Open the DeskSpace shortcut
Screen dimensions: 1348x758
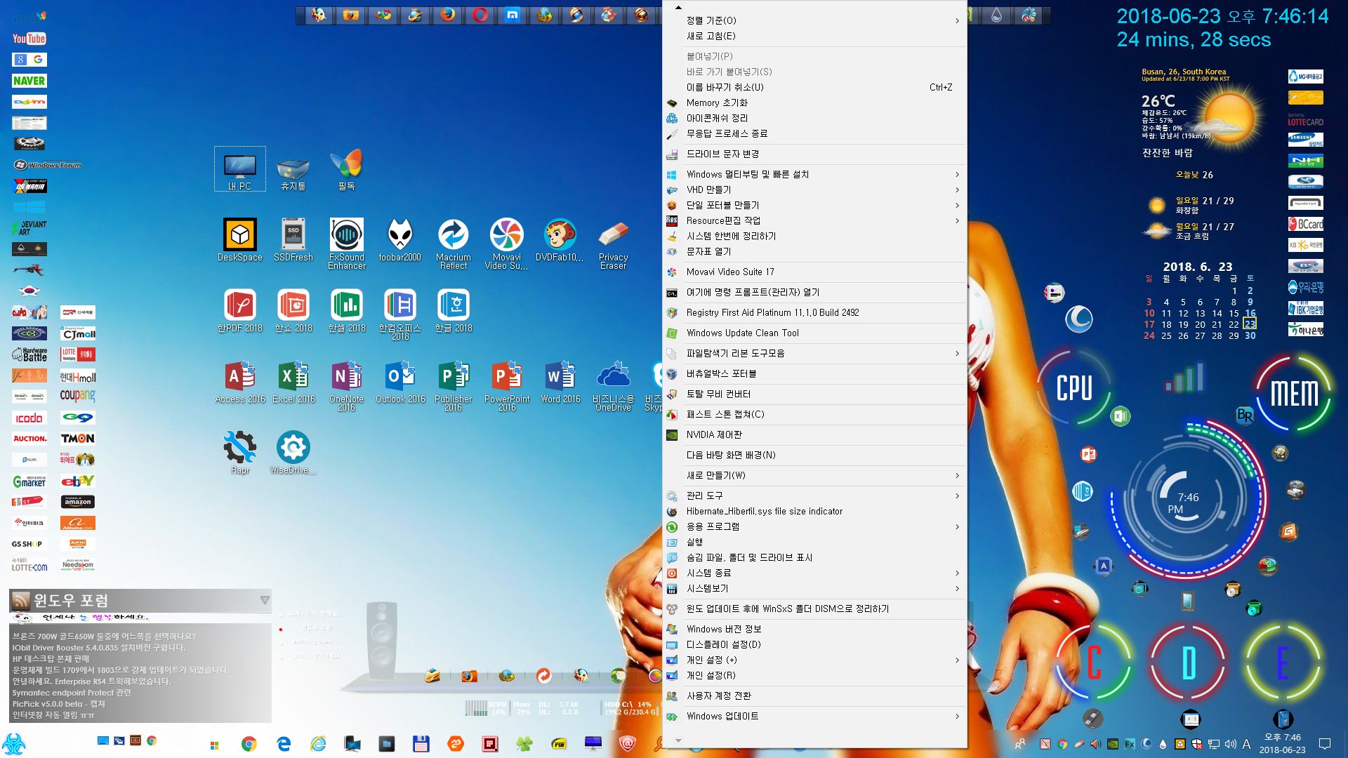pos(240,239)
